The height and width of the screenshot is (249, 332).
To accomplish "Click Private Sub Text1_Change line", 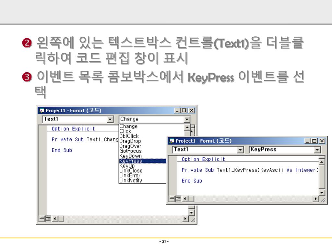I will click(85, 139).
